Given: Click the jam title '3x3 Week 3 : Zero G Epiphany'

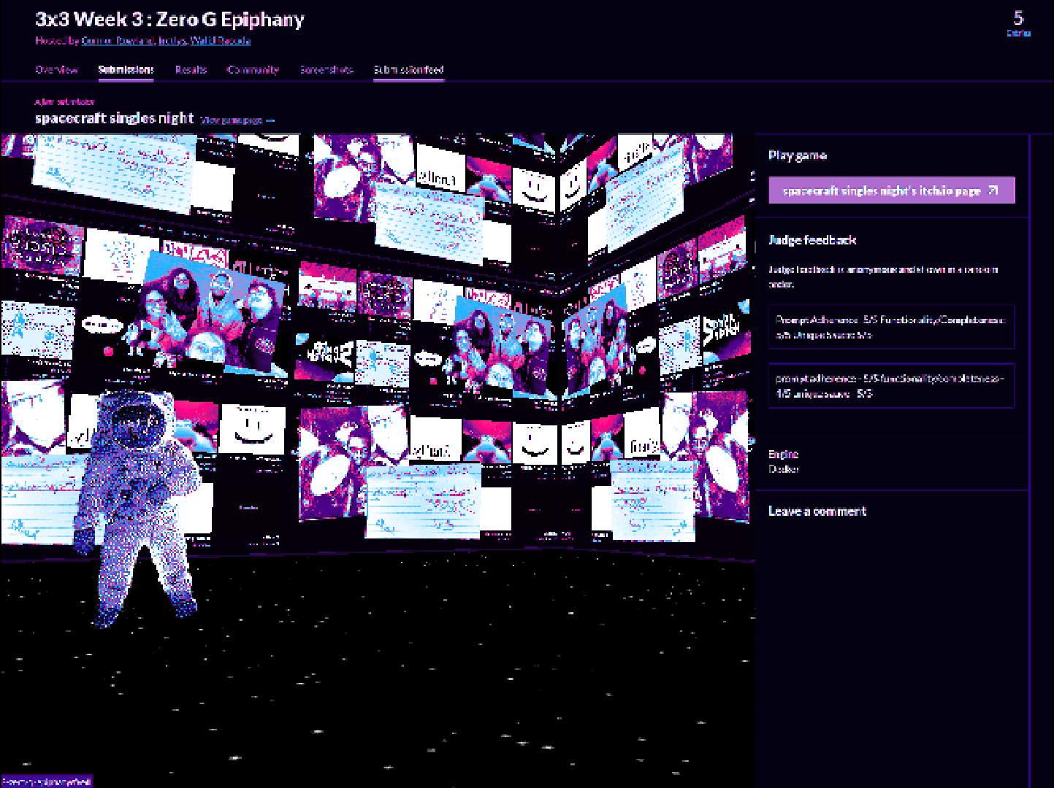Looking at the screenshot, I should (x=169, y=20).
